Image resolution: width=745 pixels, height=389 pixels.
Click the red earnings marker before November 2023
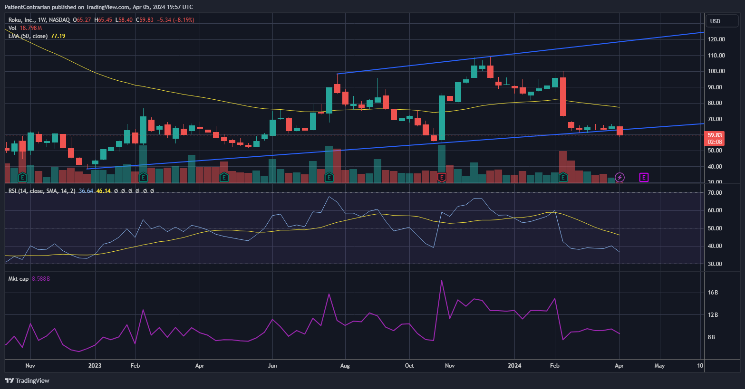(x=442, y=178)
